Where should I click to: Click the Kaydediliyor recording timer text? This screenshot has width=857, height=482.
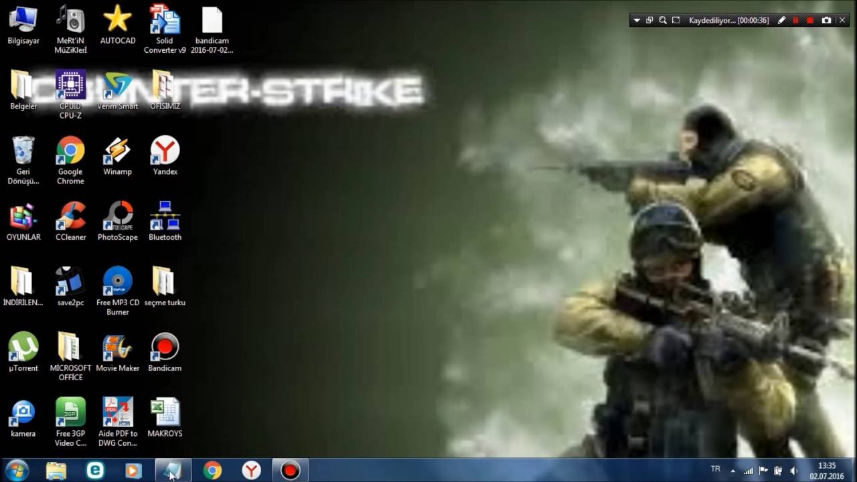(728, 21)
